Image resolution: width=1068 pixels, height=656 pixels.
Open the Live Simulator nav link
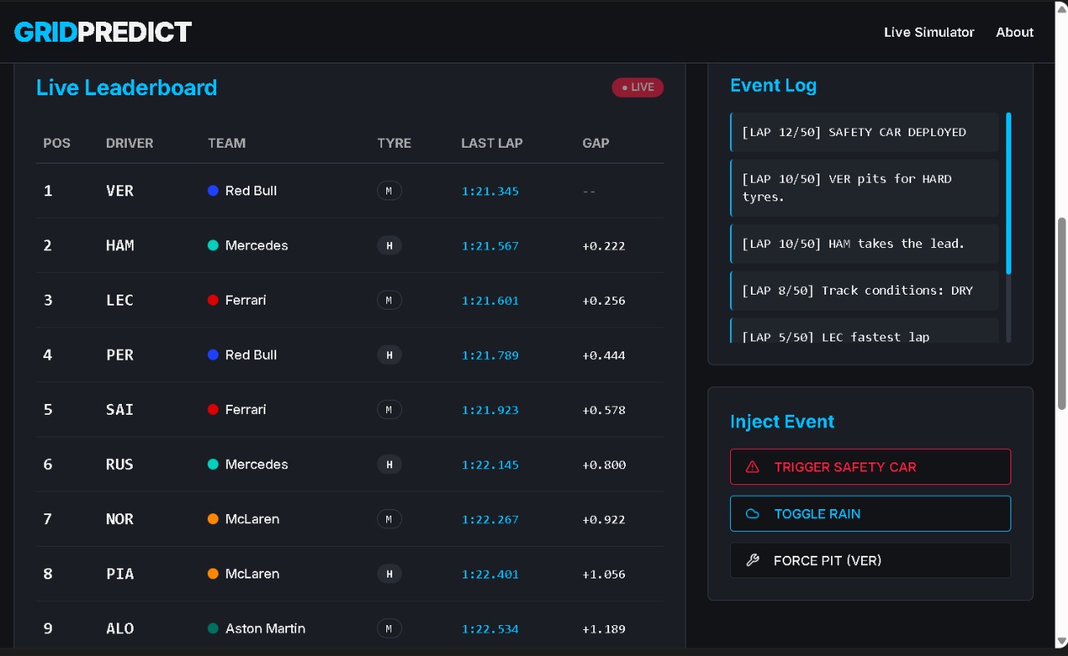tap(929, 32)
